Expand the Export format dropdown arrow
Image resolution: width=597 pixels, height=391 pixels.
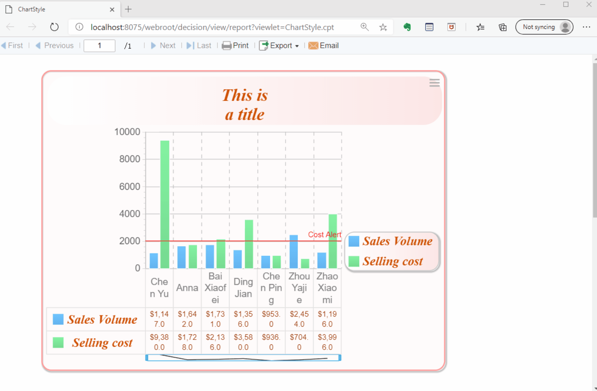coord(297,45)
